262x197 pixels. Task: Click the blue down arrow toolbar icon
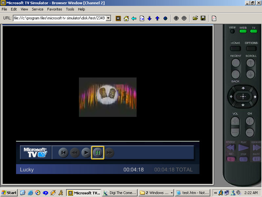(x=150, y=18)
